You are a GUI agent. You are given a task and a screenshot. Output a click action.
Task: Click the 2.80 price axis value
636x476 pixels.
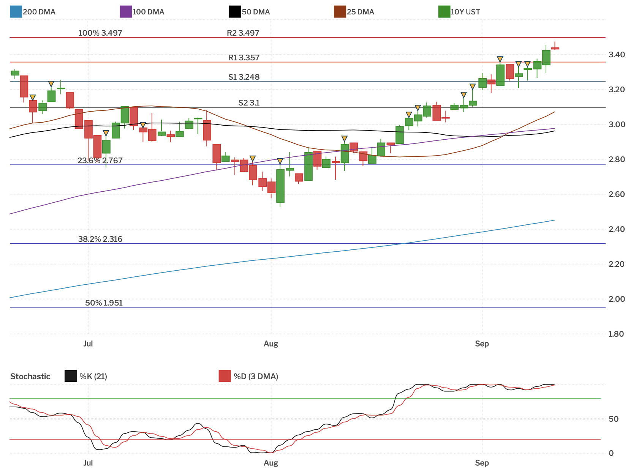(x=617, y=159)
